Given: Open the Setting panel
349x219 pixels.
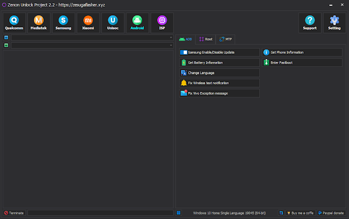Looking at the screenshot, I should pyautogui.click(x=335, y=23).
